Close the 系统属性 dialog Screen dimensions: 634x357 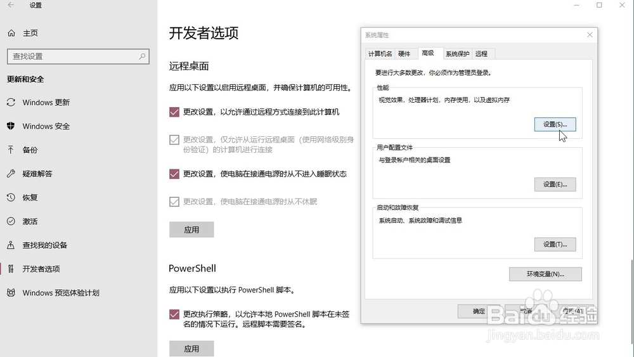pyautogui.click(x=590, y=35)
